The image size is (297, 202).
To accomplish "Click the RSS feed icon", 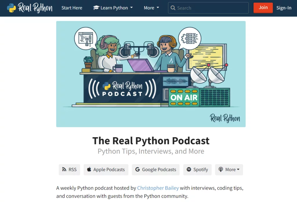I will (x=64, y=169).
